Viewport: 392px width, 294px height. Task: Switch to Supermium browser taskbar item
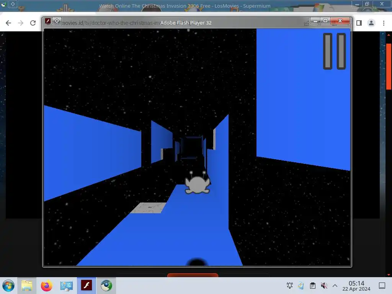[106, 286]
